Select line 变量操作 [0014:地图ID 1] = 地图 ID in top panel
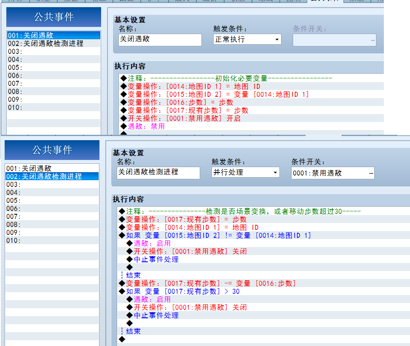The height and width of the screenshot is (346, 410). (x=252, y=86)
